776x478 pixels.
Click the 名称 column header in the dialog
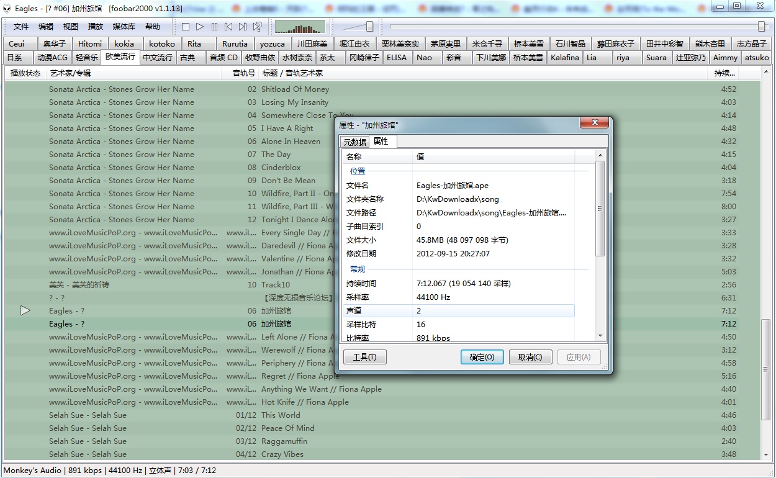(377, 156)
